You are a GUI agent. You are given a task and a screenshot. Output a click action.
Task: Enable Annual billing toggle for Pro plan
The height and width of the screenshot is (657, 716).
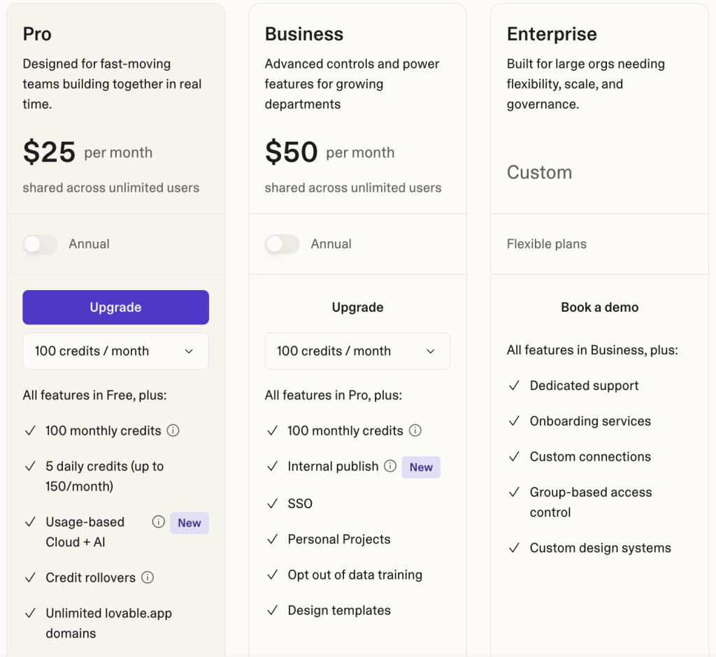pos(40,244)
